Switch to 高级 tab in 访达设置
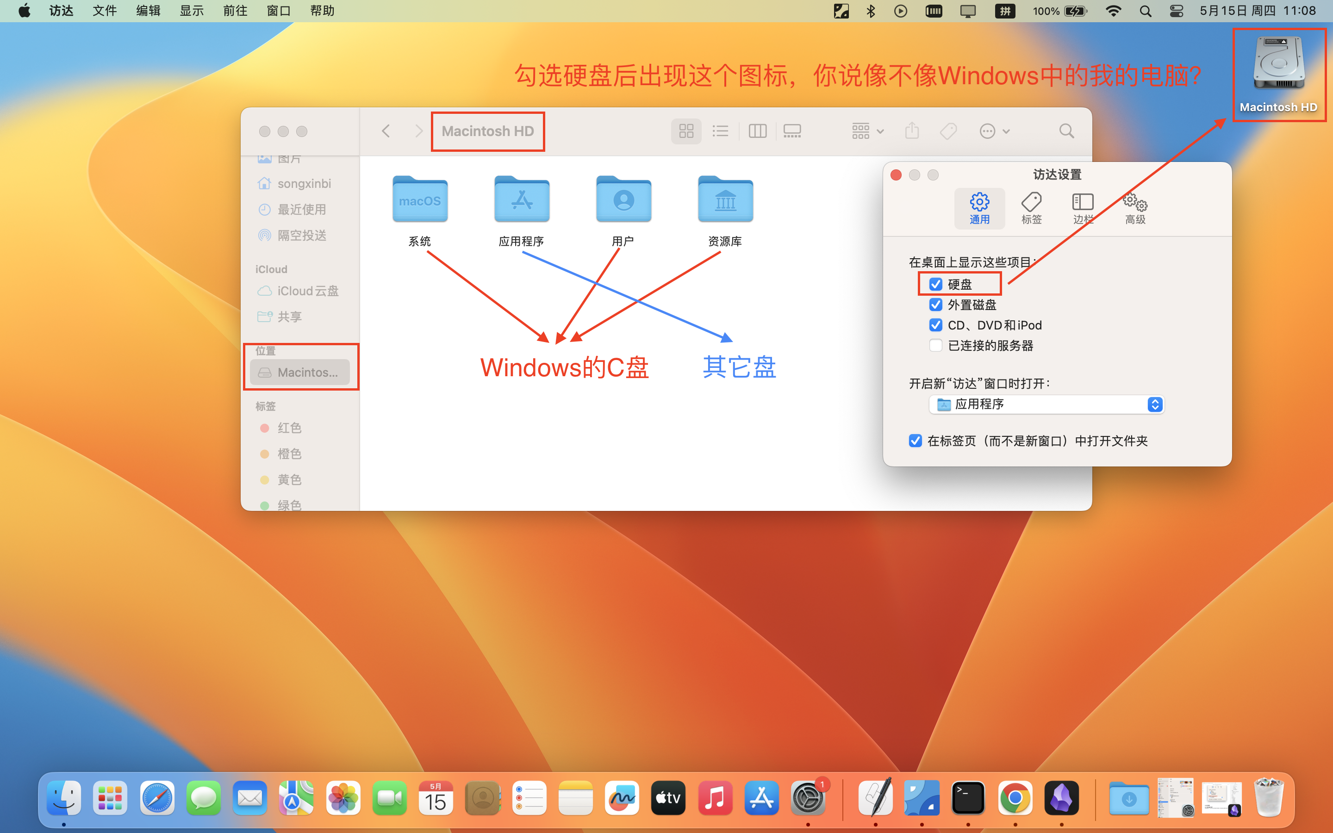The image size is (1333, 833). (1135, 208)
